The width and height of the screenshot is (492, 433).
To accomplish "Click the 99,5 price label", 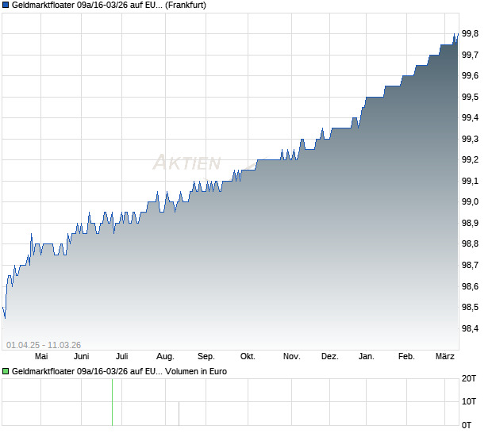I will [x=470, y=97].
